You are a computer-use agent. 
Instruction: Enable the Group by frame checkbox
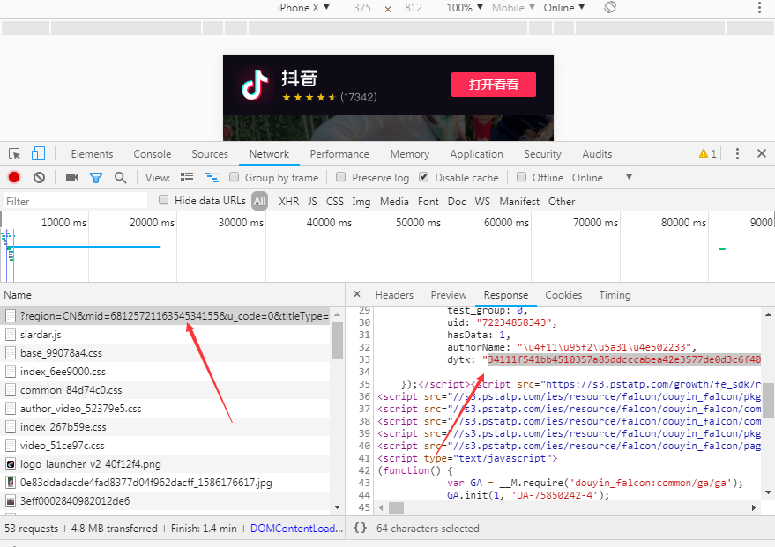(x=235, y=177)
